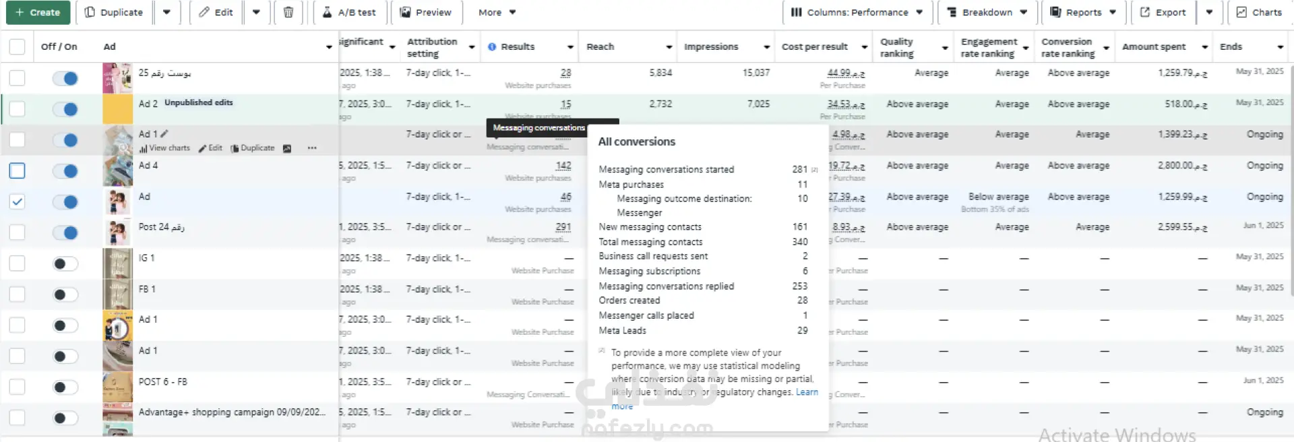Expand the Columns: Performance dropdown
Image resolution: width=1294 pixels, height=442 pixels.
(x=857, y=12)
